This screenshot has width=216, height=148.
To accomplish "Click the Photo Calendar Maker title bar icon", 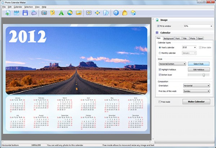I will (3, 3).
